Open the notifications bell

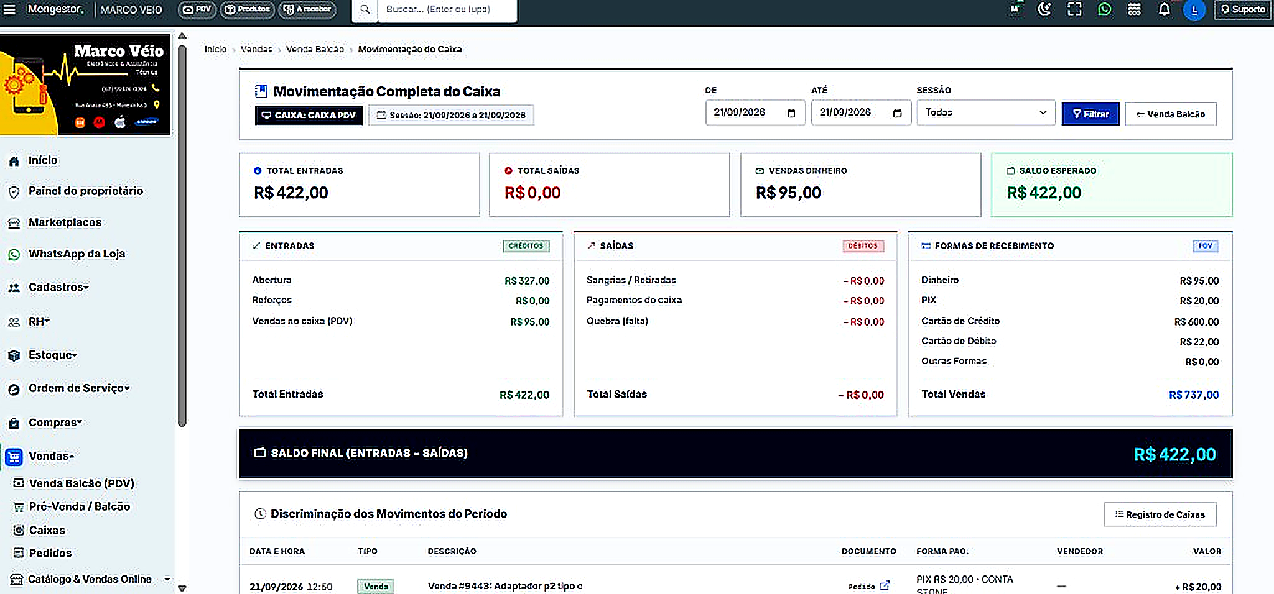pos(1165,9)
